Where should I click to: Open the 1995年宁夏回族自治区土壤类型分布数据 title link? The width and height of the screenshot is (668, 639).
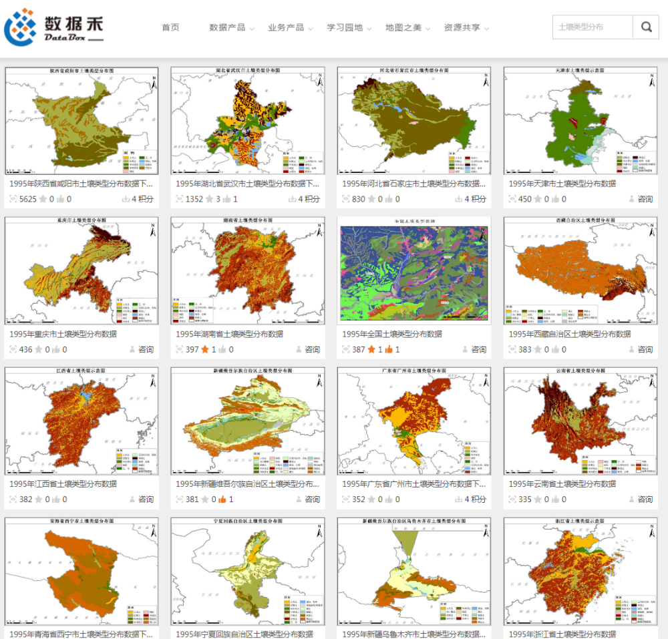[x=244, y=634]
